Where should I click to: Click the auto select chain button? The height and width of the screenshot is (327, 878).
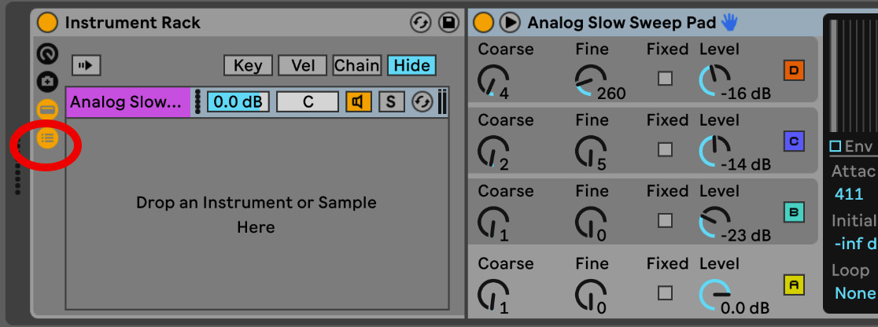coord(86,65)
